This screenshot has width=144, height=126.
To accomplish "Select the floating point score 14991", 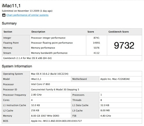I will (96, 43).
